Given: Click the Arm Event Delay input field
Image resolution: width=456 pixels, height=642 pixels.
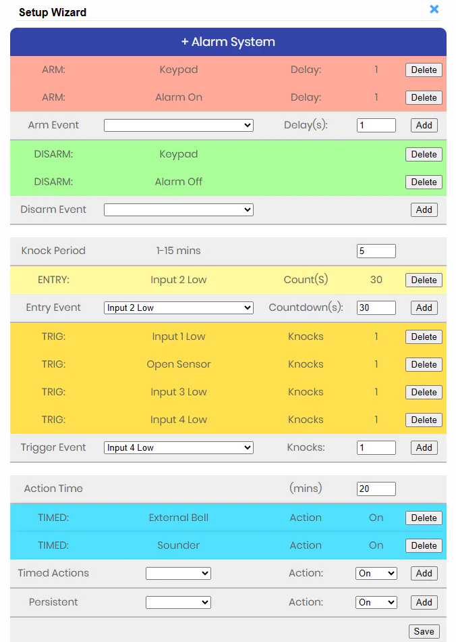Looking at the screenshot, I should [x=376, y=126].
